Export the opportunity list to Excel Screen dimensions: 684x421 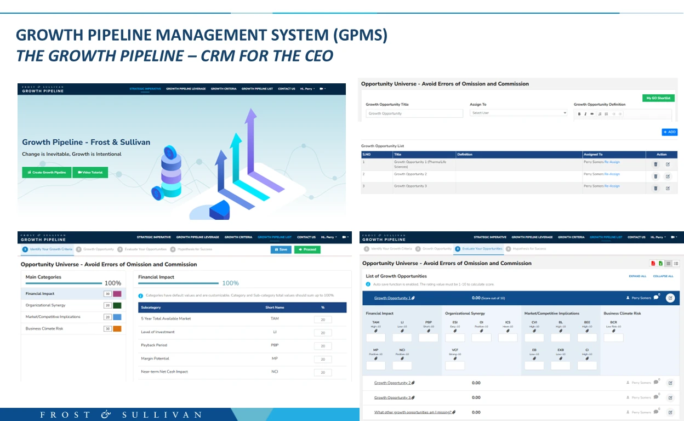point(660,263)
